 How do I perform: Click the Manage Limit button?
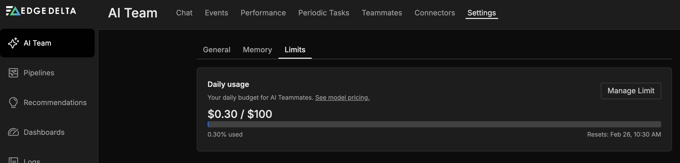pos(631,91)
